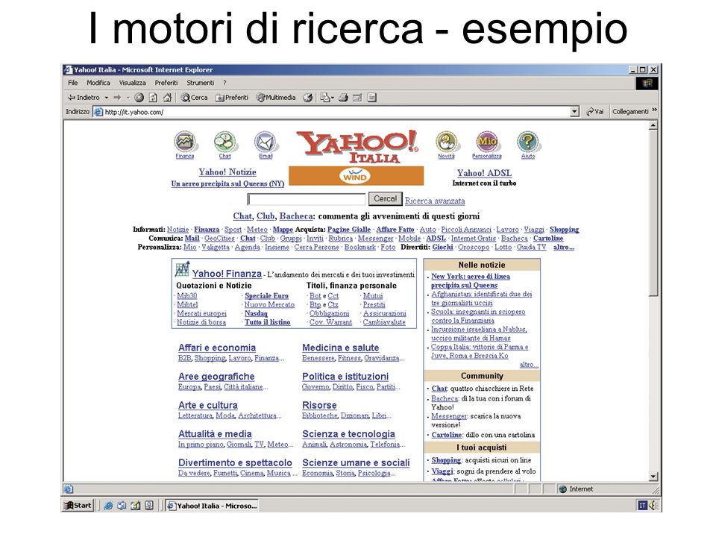This screenshot has width=716, height=537.
Task: Click the vertical scrollbar up arrow
Action: pos(653,125)
